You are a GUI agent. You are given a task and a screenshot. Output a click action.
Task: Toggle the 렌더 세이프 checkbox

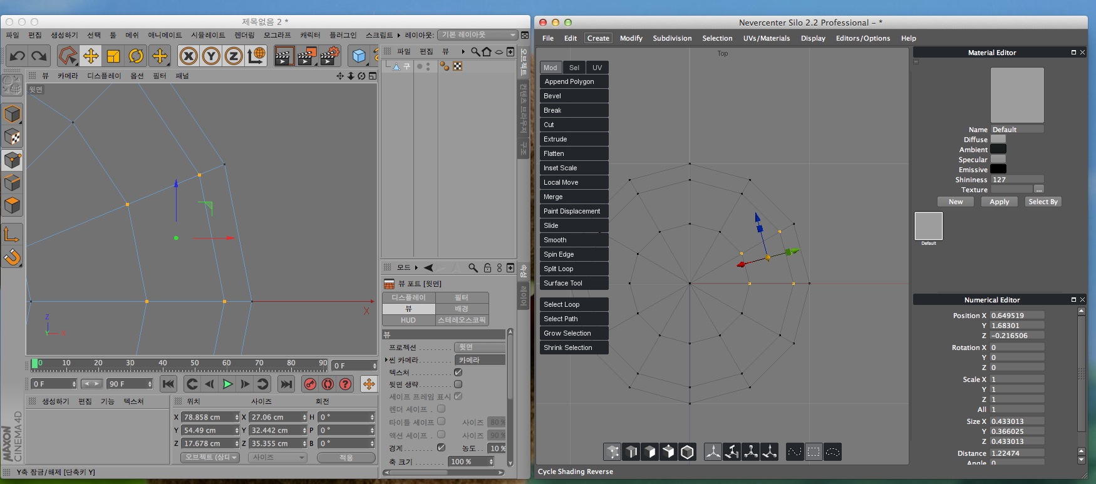[x=441, y=409]
